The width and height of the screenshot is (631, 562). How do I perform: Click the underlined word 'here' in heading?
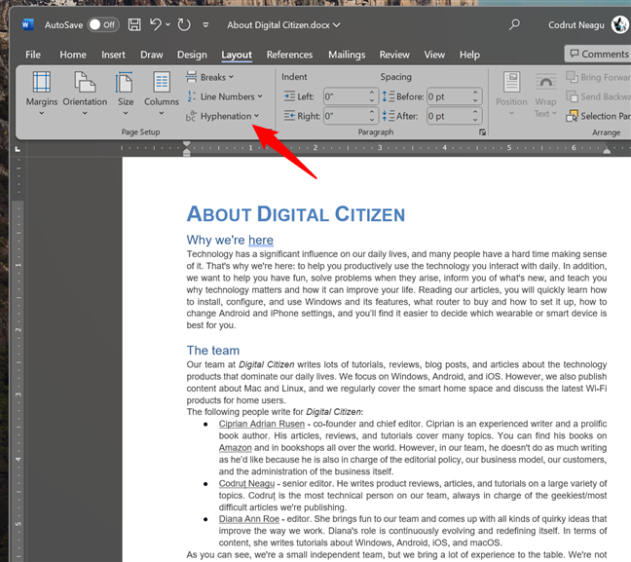(261, 240)
